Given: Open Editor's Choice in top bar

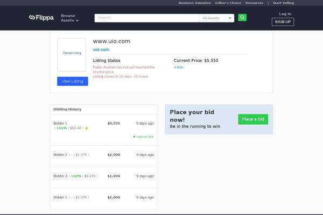Looking at the screenshot, I should pos(228,3).
